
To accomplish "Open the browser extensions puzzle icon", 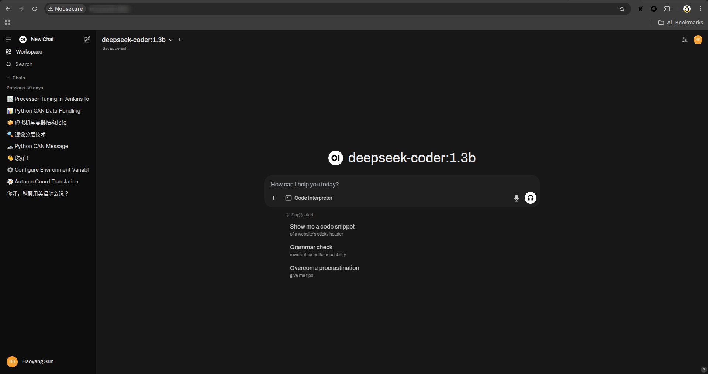I will [x=667, y=9].
